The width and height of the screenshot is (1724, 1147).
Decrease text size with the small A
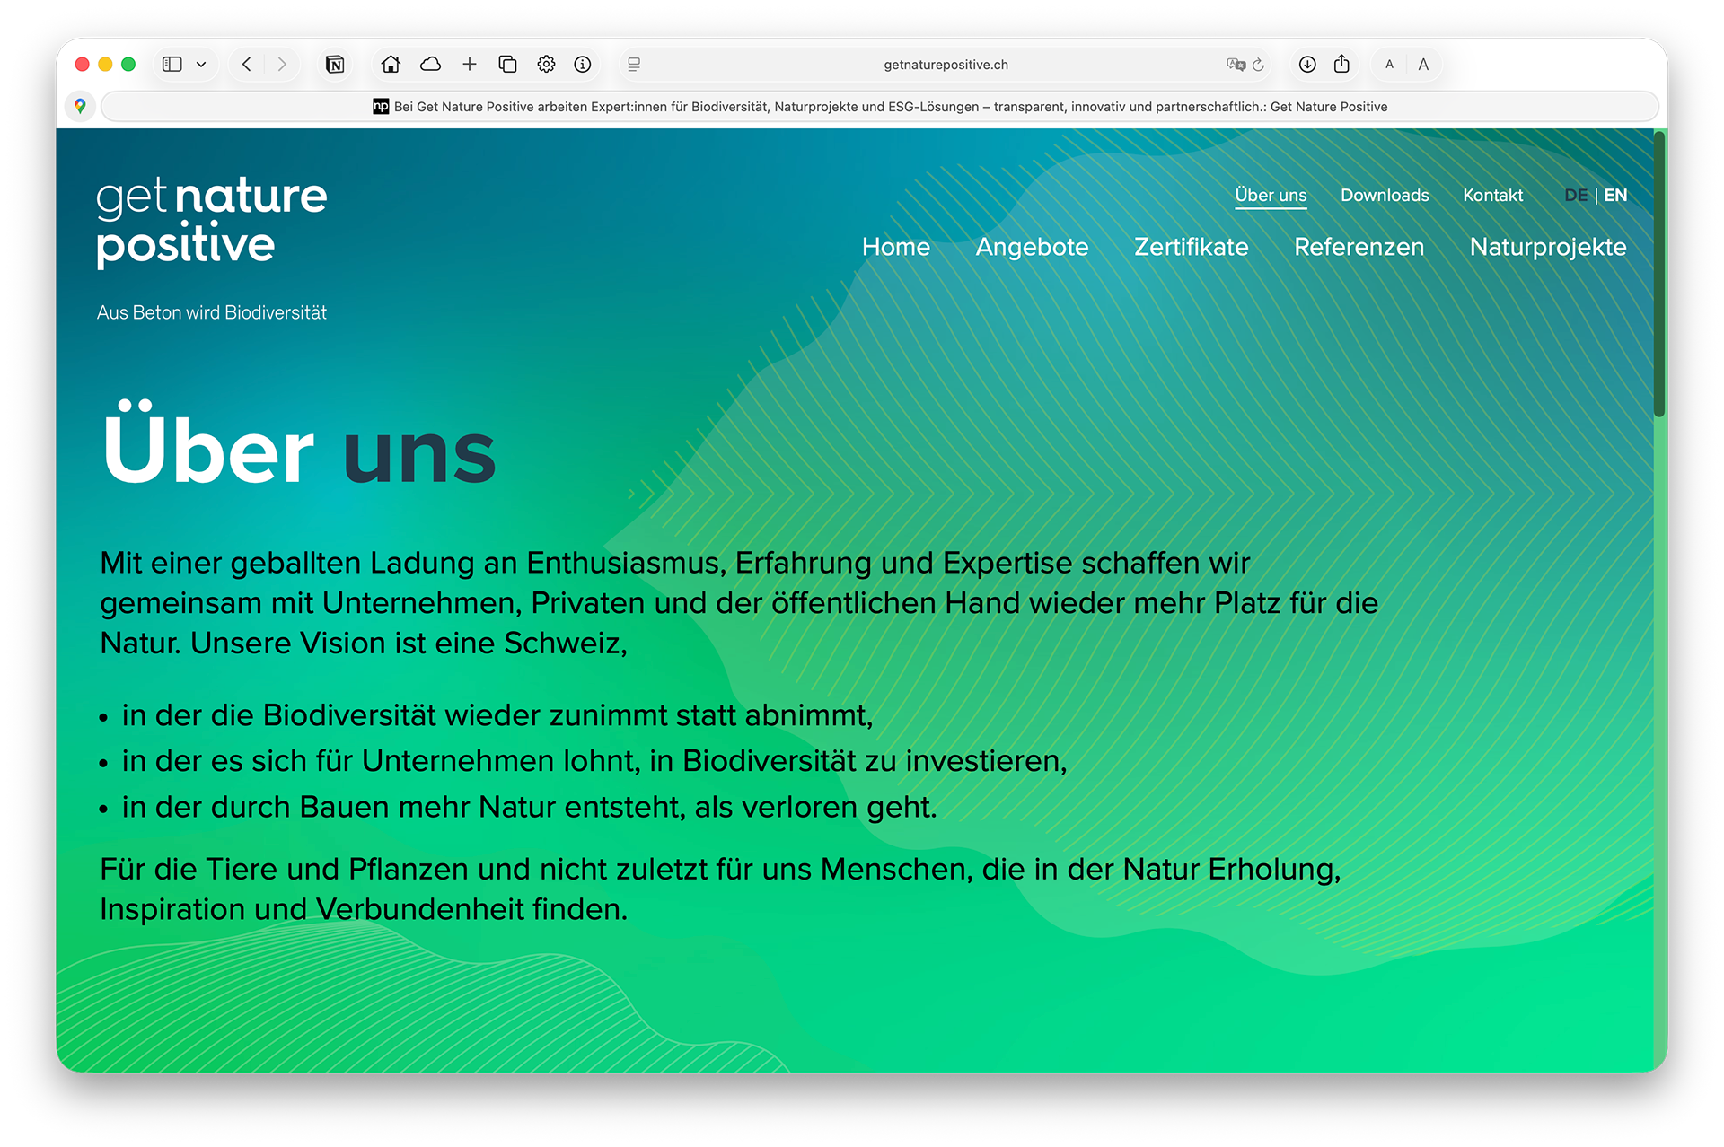pos(1389,64)
